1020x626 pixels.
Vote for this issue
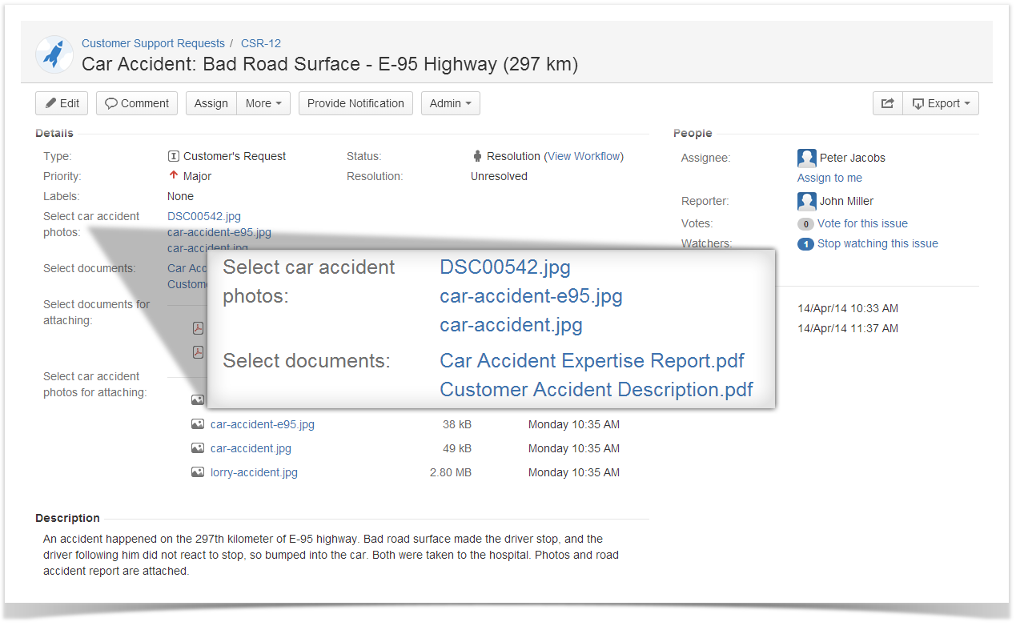coord(862,223)
